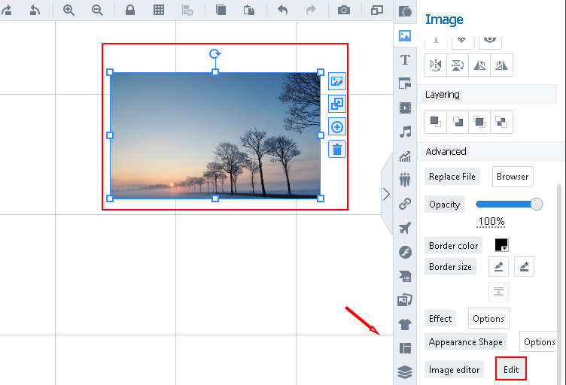Send image to back layer
This screenshot has width=566, height=385.
458,123
